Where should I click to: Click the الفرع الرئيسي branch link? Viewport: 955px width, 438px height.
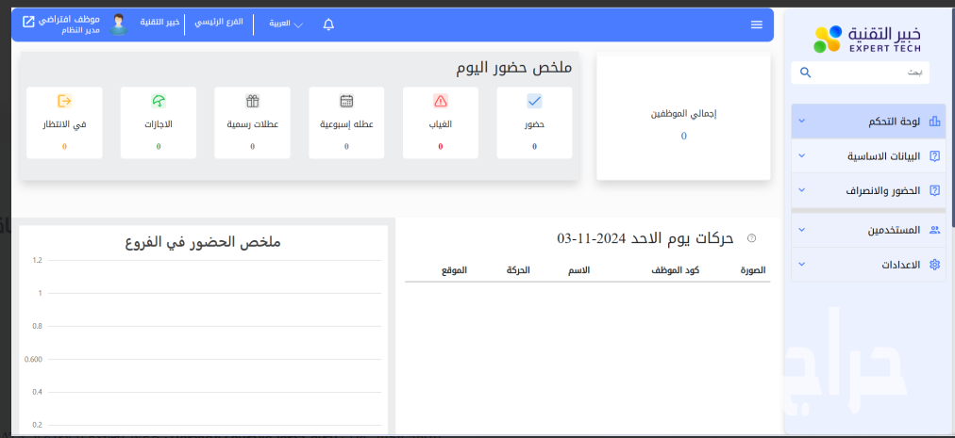(219, 22)
